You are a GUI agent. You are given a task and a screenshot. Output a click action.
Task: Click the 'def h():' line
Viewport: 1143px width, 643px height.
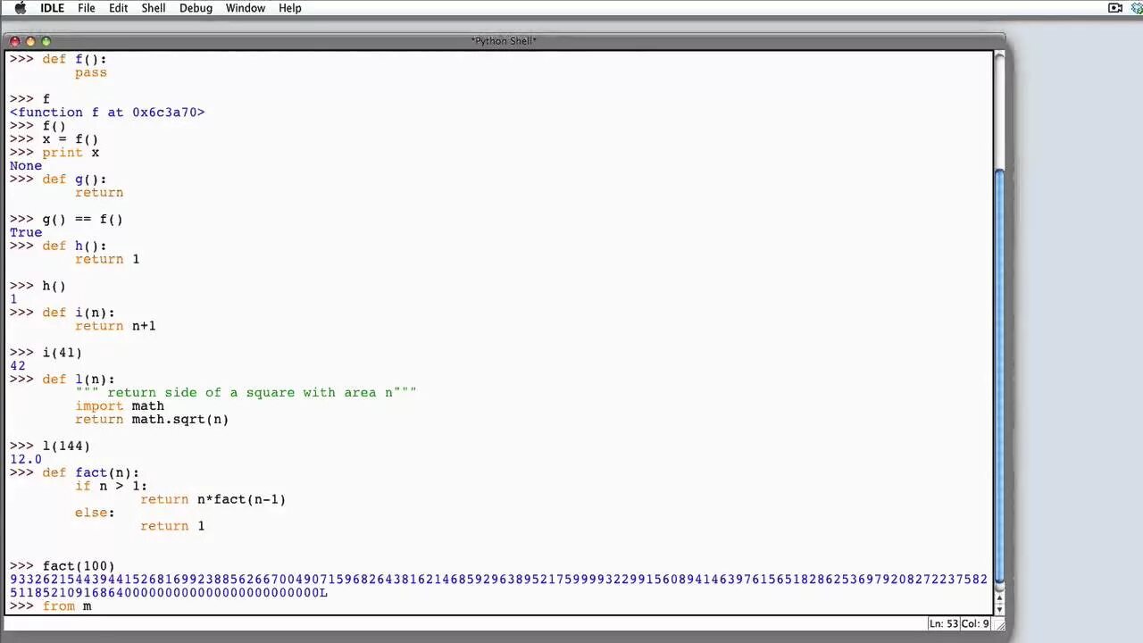click(58, 246)
